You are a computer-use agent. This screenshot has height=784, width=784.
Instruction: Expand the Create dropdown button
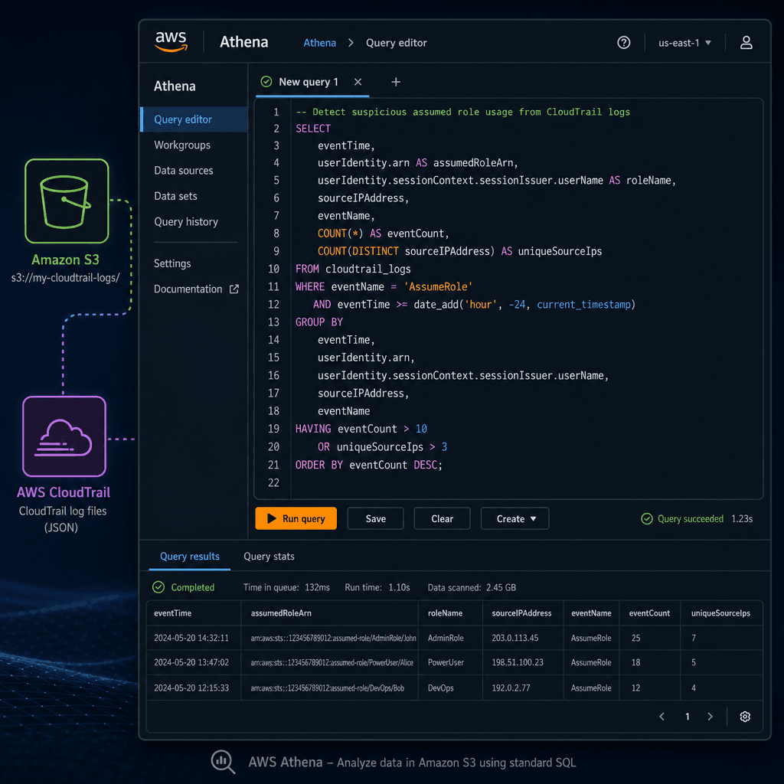pos(514,519)
